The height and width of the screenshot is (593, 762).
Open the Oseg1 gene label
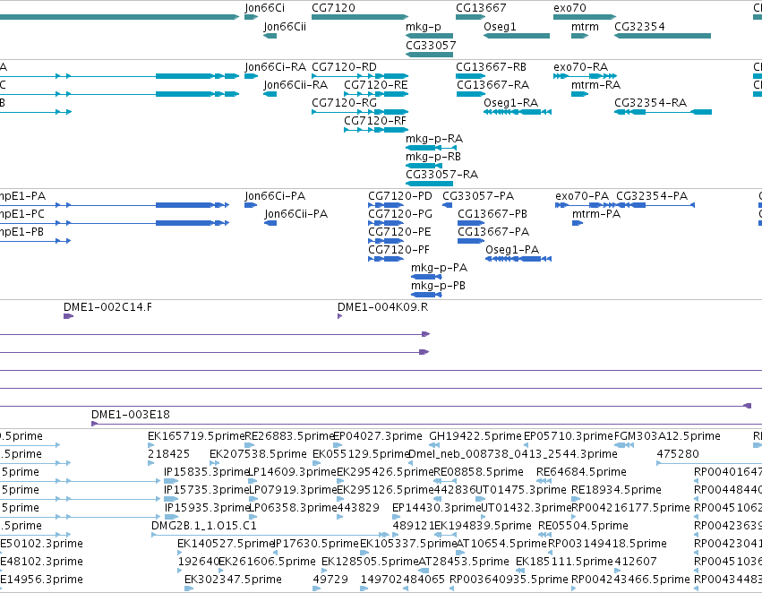(500, 27)
